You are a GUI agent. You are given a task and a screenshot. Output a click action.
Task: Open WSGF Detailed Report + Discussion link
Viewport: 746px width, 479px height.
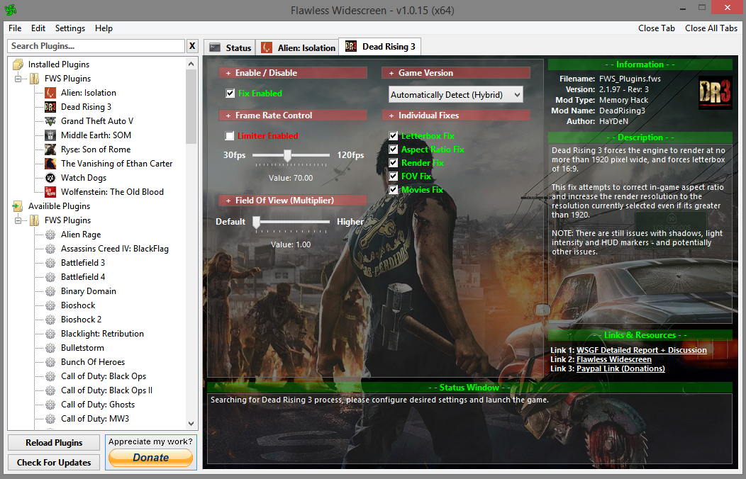pyautogui.click(x=641, y=350)
